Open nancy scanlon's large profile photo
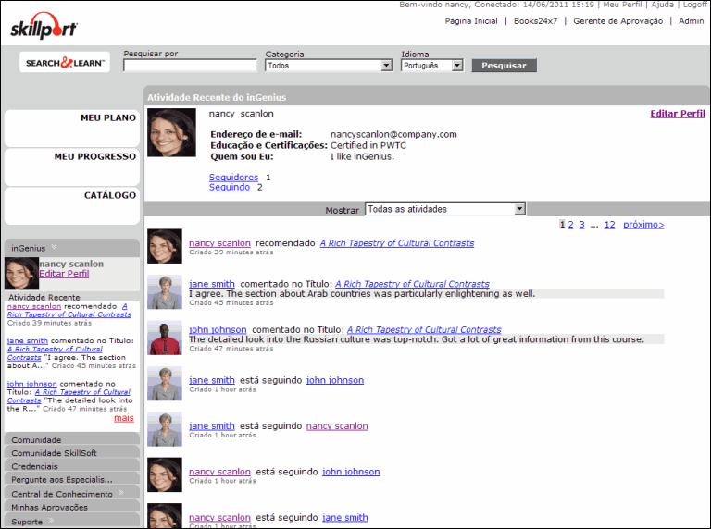Screen dimensions: 711x529 pyautogui.click(x=171, y=132)
